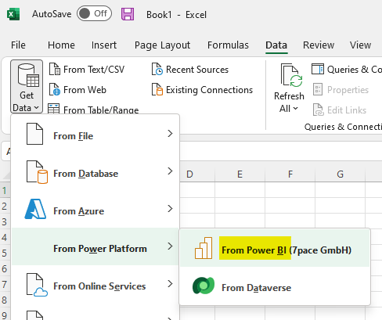Open the File tab
Image resolution: width=382 pixels, height=320 pixels.
coord(18,45)
